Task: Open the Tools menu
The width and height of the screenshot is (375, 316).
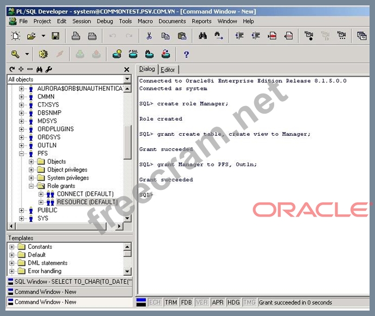Action: coord(125,21)
